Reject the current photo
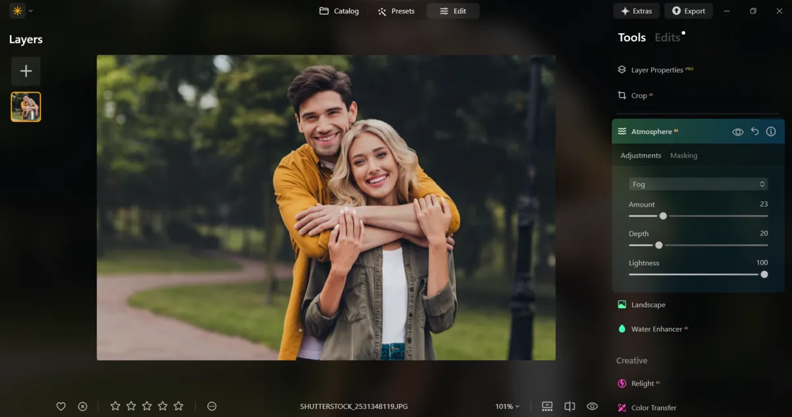This screenshot has height=417, width=792. (x=82, y=406)
